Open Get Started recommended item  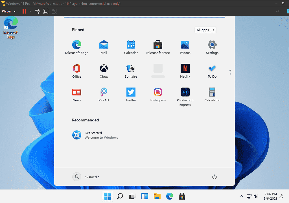[x=95, y=135]
